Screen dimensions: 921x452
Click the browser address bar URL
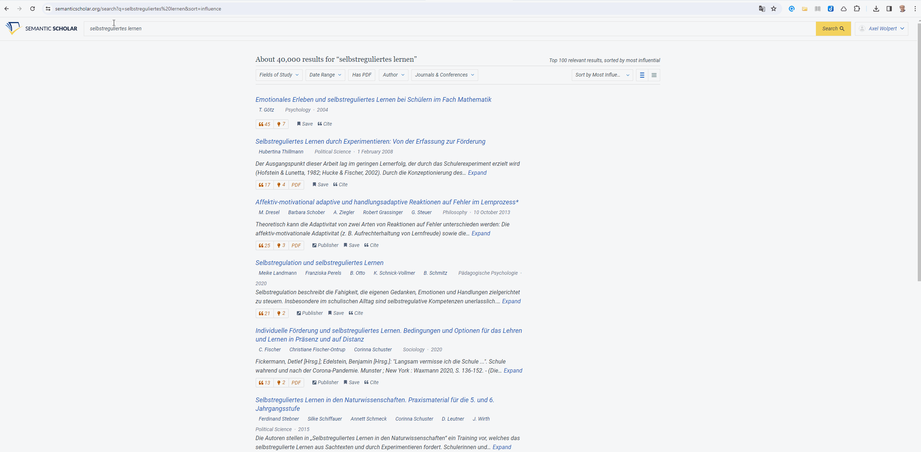pyautogui.click(x=138, y=9)
